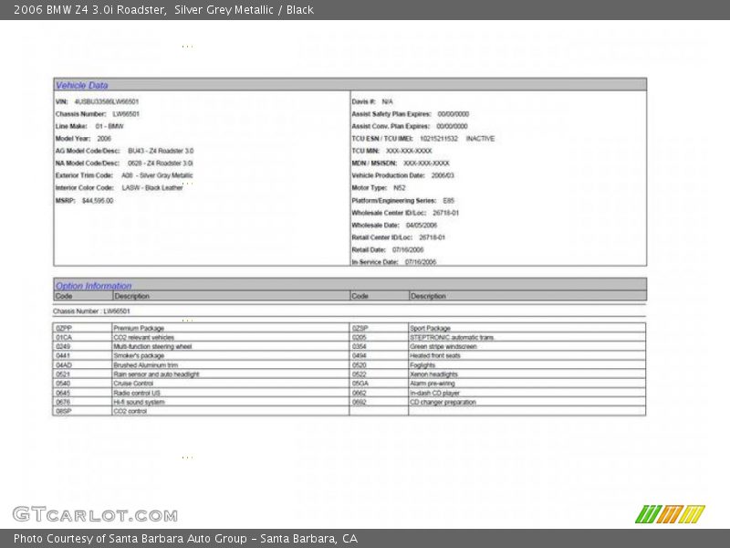Click the INACTIVE status text
The height and width of the screenshot is (548, 730).
481,139
